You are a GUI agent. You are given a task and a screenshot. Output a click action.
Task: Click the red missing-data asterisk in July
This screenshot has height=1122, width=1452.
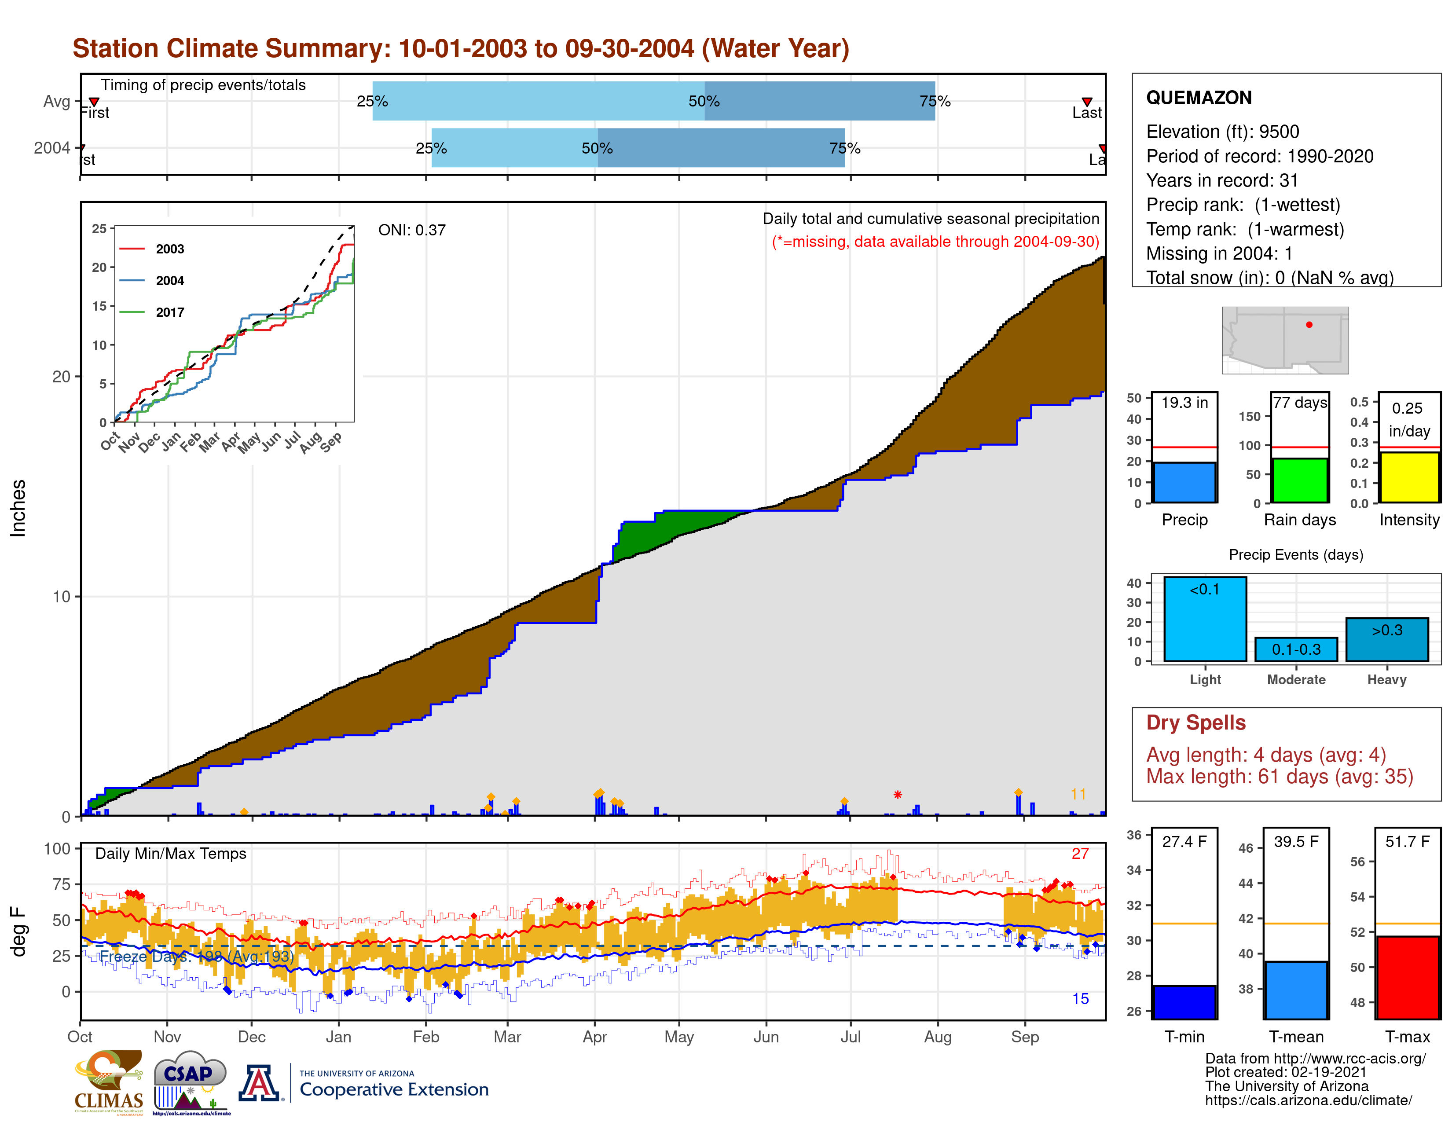coord(898,794)
